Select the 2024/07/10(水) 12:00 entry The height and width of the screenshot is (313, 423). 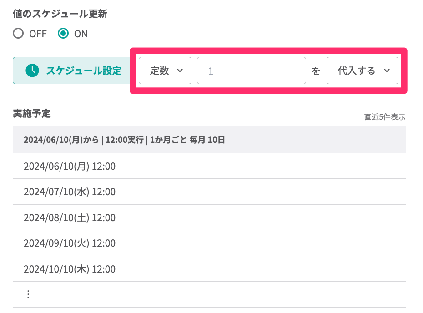click(x=70, y=192)
